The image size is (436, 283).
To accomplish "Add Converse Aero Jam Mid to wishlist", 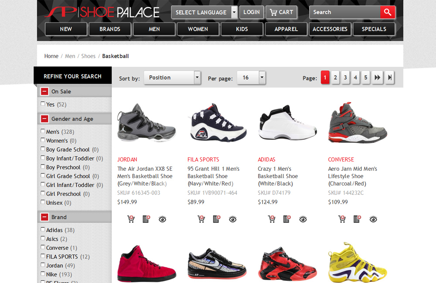I will [358, 219].
